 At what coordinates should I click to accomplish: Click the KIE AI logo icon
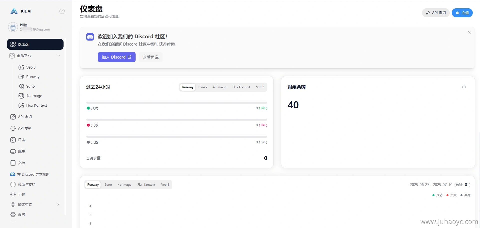[x=14, y=11]
